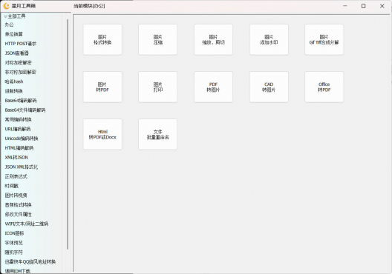Select 音频格式转换 in the sidebar
The height and width of the screenshot is (274, 392).
pos(19,204)
